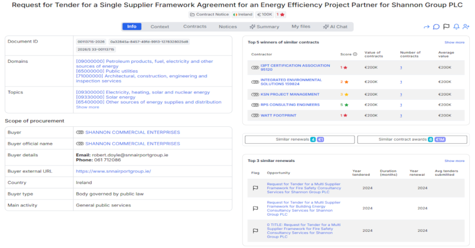Viewport: 475px width, 248px height.
Task: Open Building Energy Consultancy Services renewal
Action: pyautogui.click(x=303, y=208)
